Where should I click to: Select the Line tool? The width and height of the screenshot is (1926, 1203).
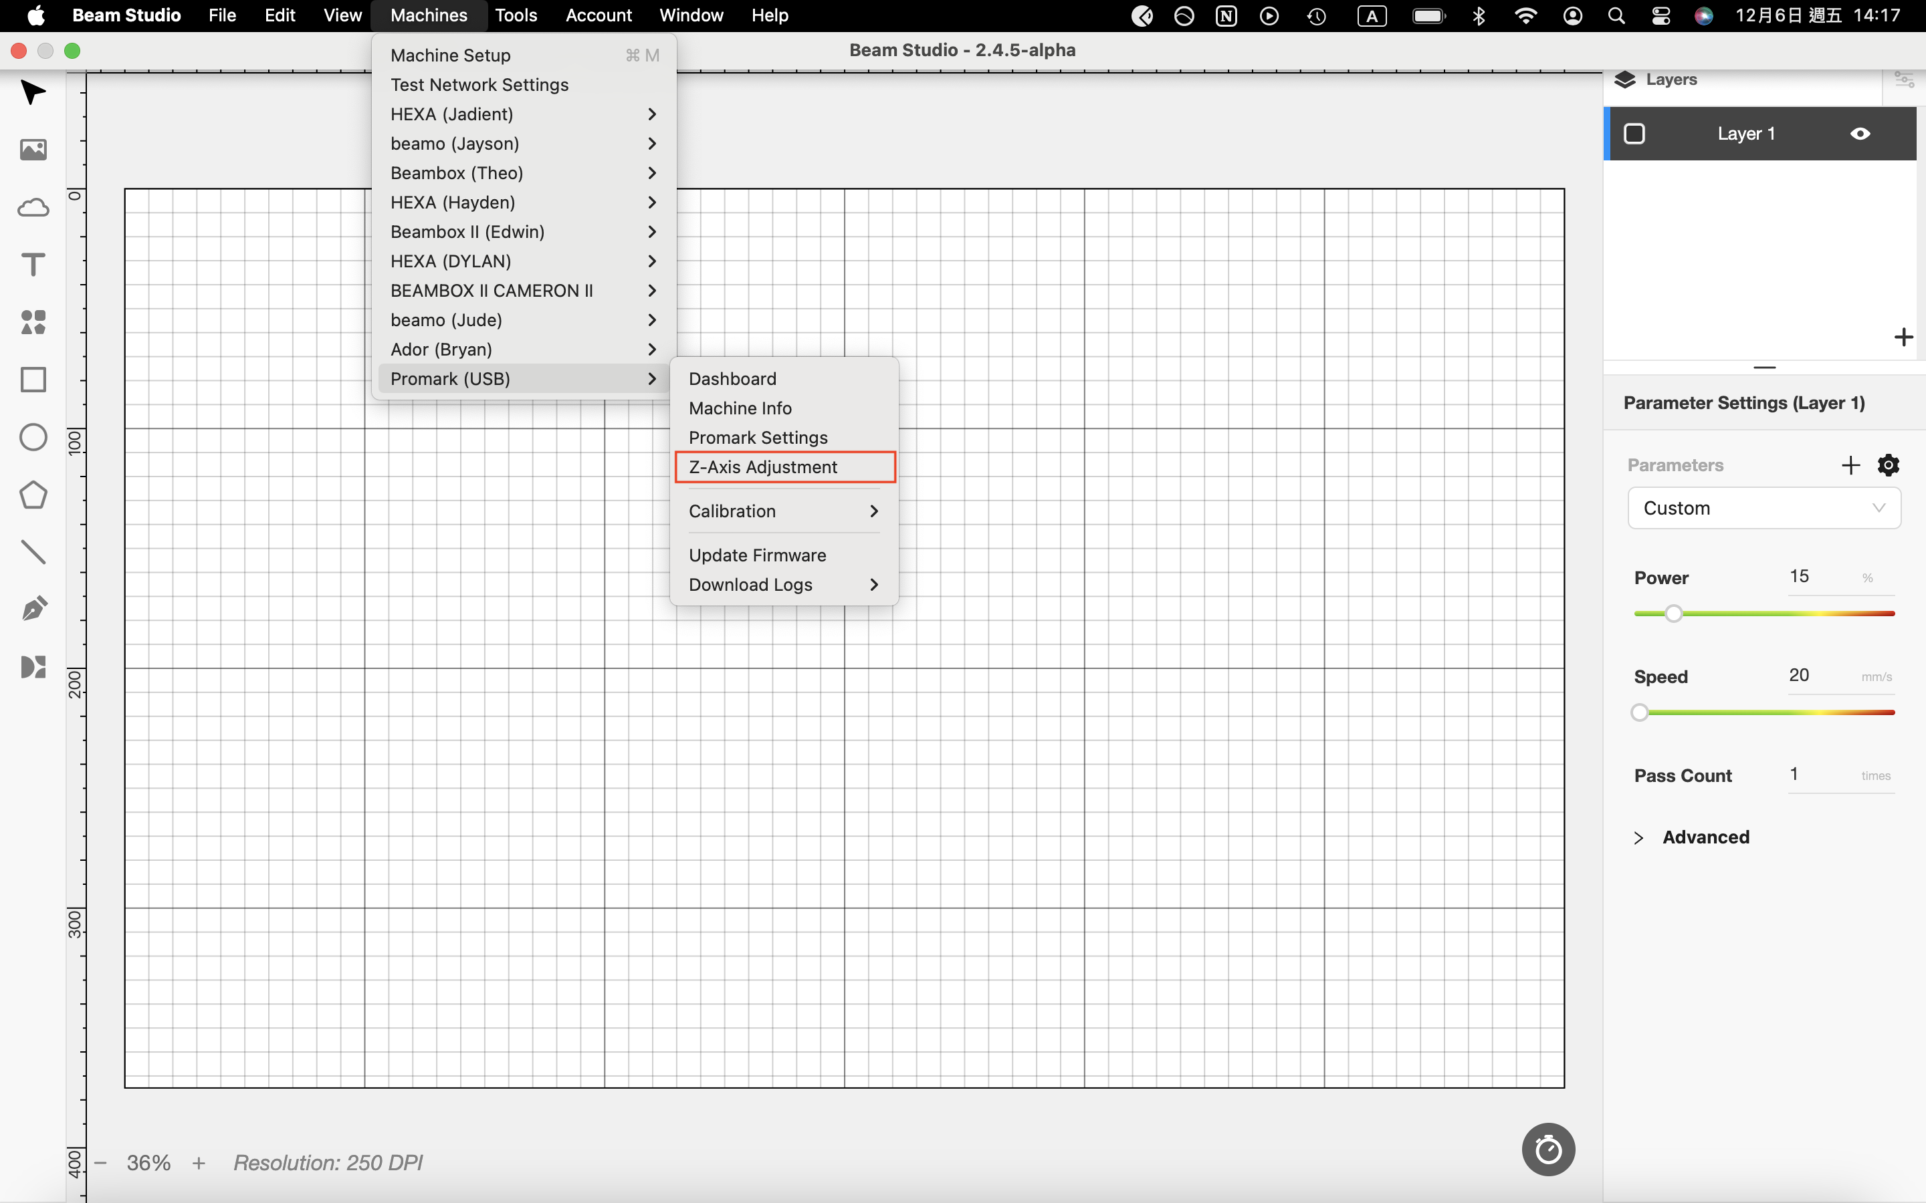pyautogui.click(x=33, y=551)
